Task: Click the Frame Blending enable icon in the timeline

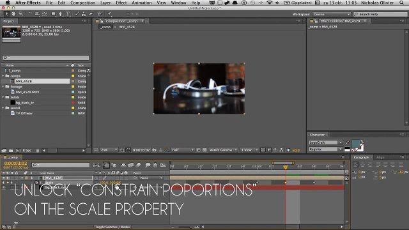Action: click(x=130, y=165)
